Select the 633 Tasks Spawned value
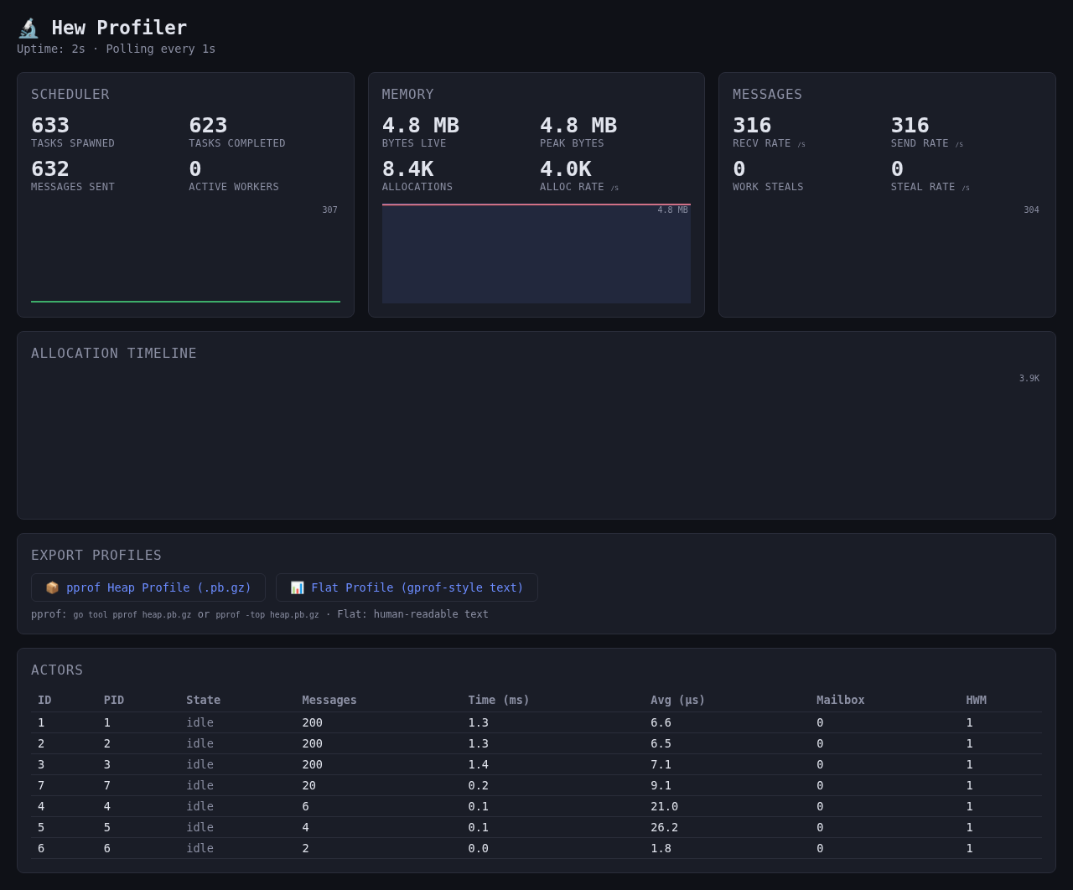 click(50, 125)
